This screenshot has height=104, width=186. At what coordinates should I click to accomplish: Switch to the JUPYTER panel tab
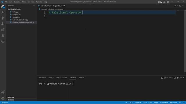pos(81,78)
